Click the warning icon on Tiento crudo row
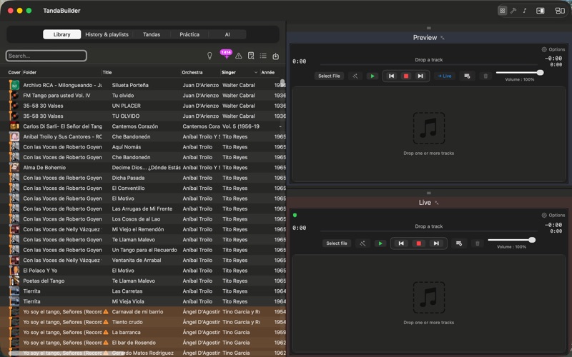 pyautogui.click(x=106, y=322)
